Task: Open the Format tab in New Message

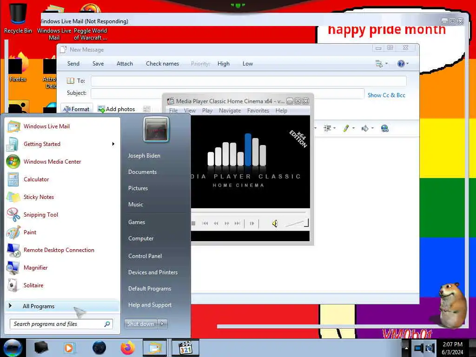Action: (x=77, y=109)
